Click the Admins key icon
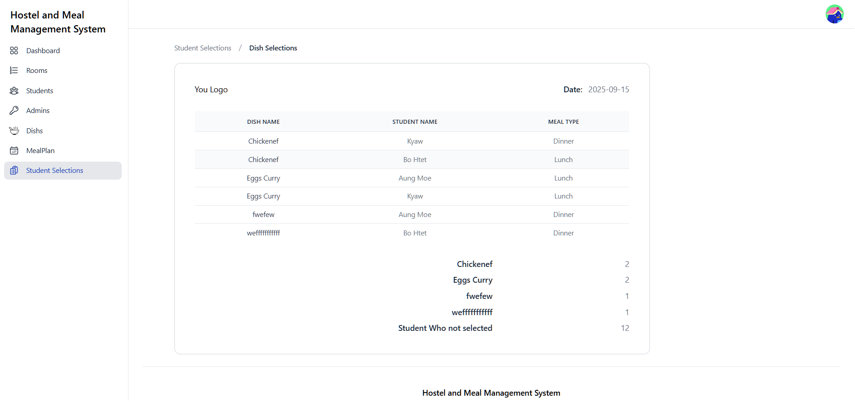This screenshot has width=855, height=402. coord(14,110)
